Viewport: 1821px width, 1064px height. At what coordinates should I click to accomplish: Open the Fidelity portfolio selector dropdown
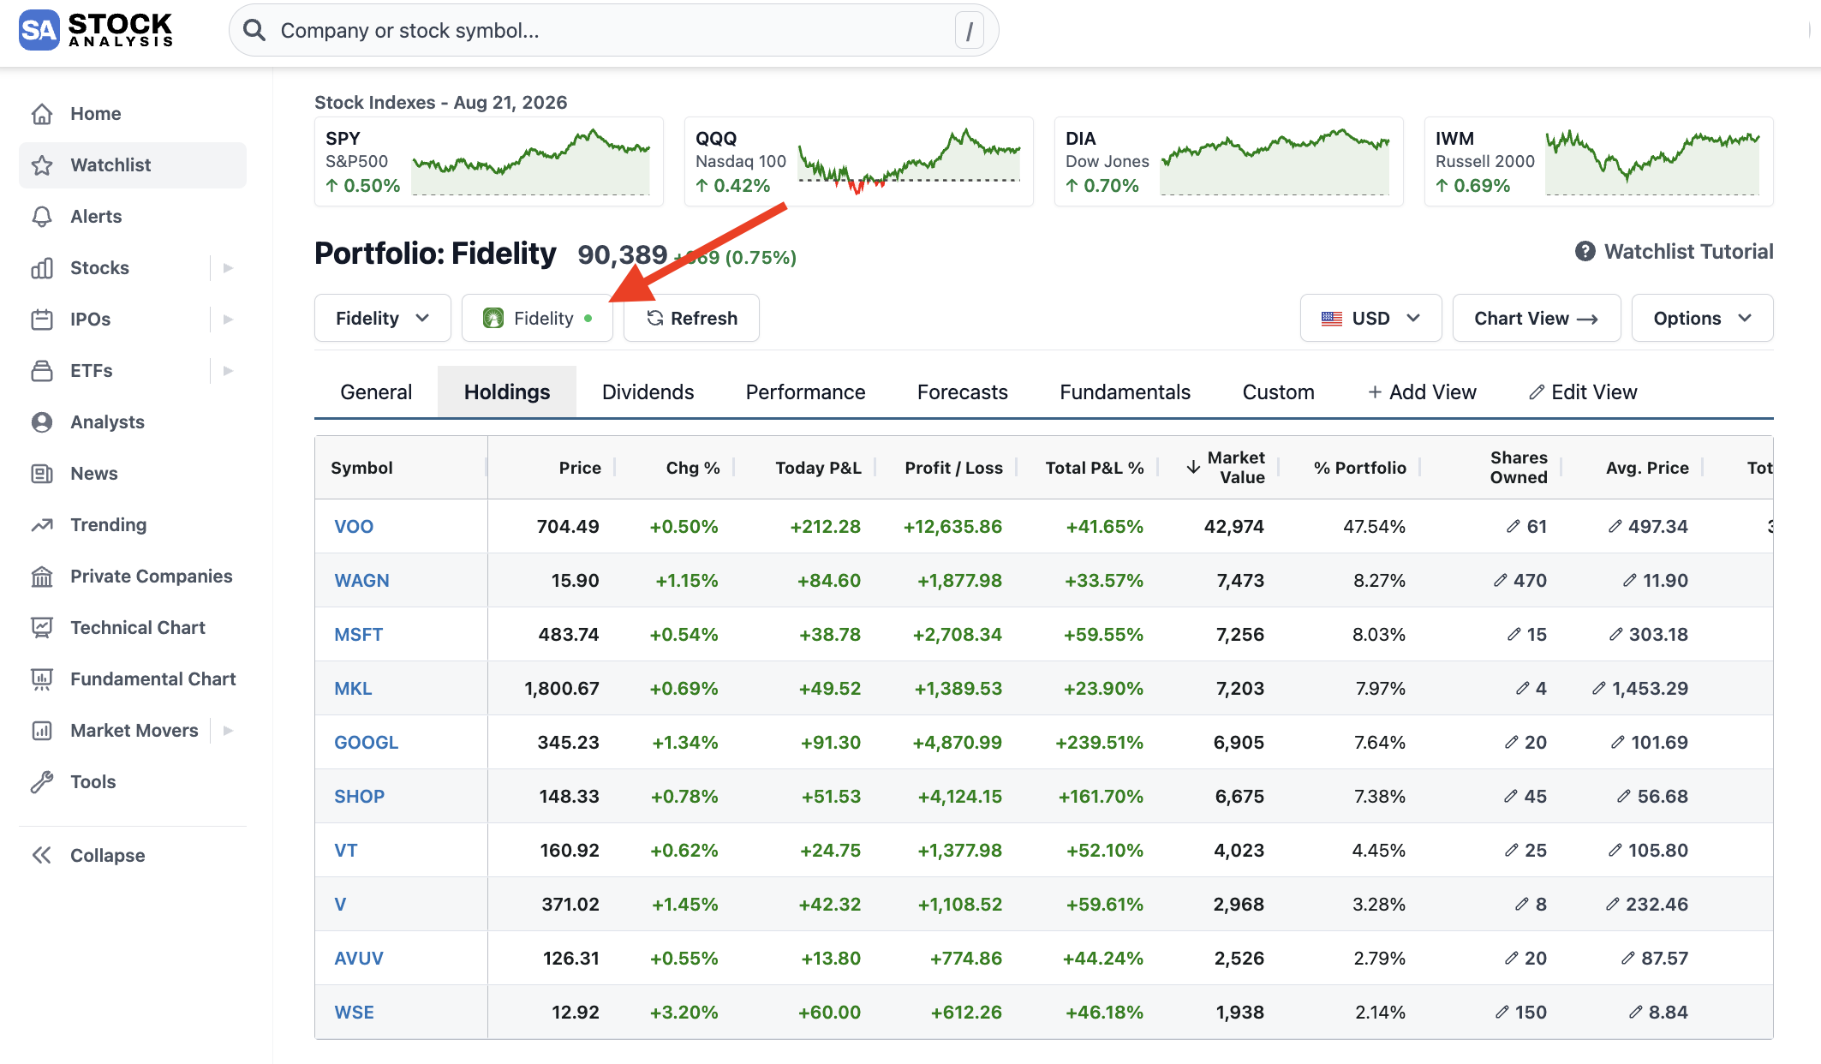coord(382,318)
